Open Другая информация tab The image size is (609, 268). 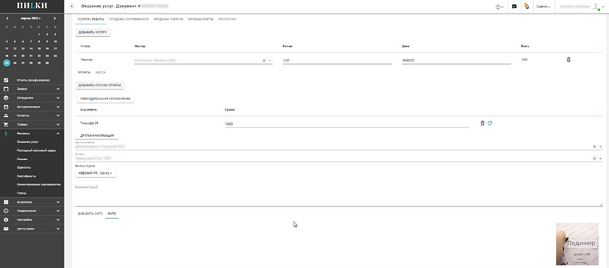coord(97,135)
